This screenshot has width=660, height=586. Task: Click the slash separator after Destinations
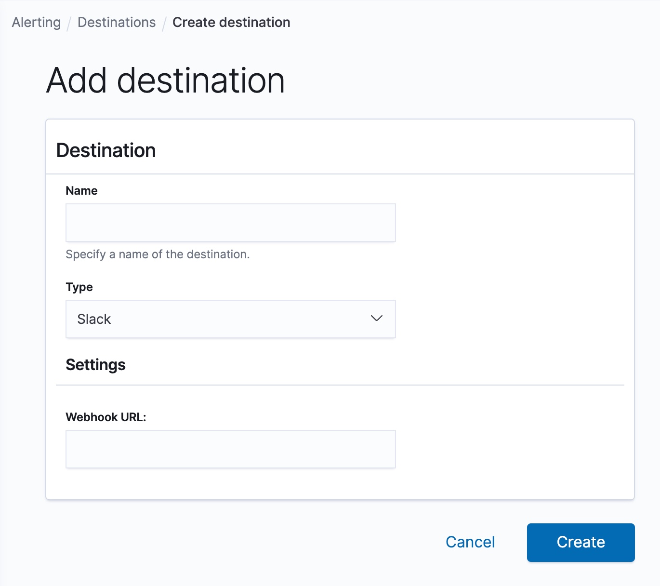click(164, 23)
